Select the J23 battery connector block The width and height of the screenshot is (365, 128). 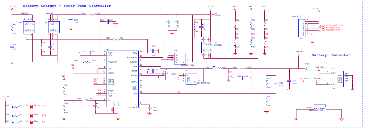(337, 79)
